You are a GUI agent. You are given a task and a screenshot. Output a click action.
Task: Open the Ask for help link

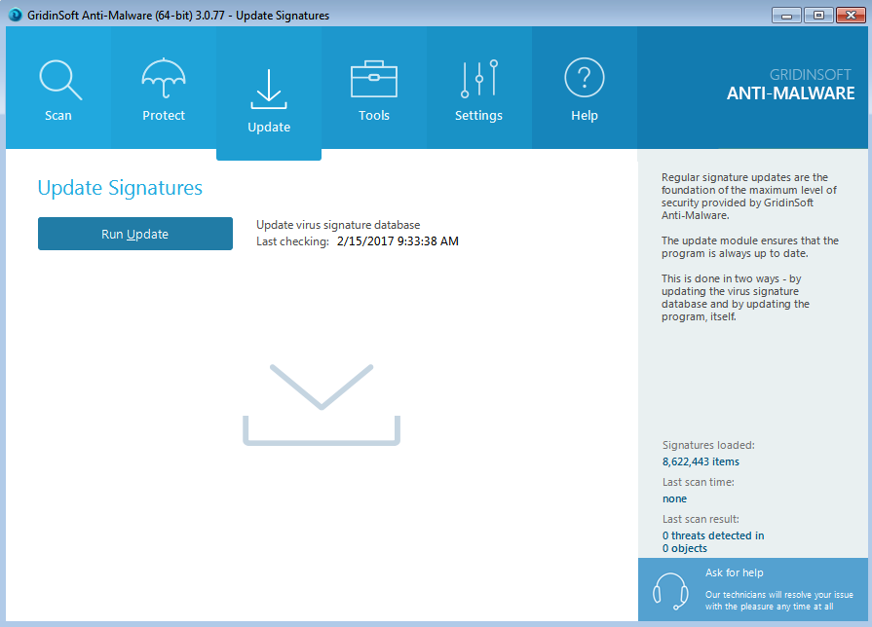737,573
